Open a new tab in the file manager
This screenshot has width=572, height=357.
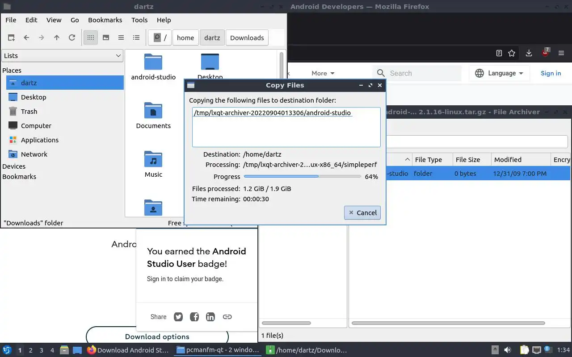tap(11, 37)
